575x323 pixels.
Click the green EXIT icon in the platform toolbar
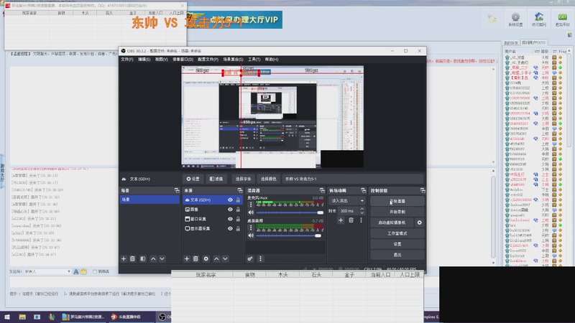click(562, 19)
